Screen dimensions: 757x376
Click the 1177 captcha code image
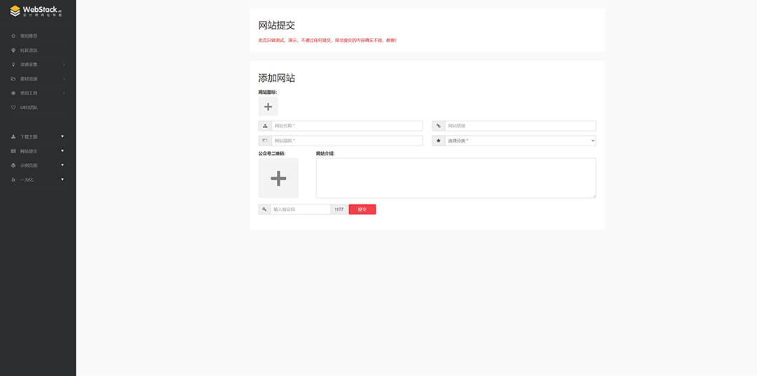coord(339,209)
